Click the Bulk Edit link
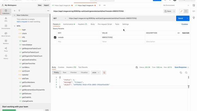The height and width of the screenshot is (111, 197). click(x=186, y=33)
